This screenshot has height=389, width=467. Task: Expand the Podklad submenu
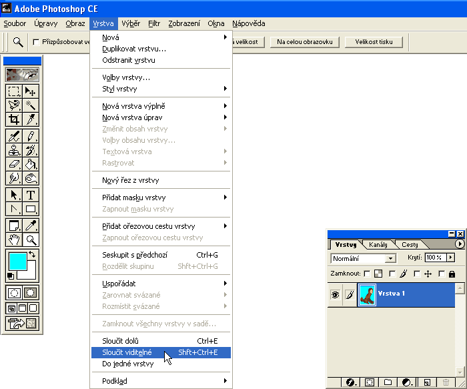click(161, 381)
